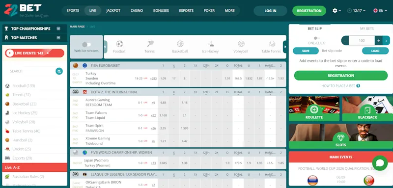Click the Registration button in the bet slip
The image size is (393, 188).
point(340,76)
